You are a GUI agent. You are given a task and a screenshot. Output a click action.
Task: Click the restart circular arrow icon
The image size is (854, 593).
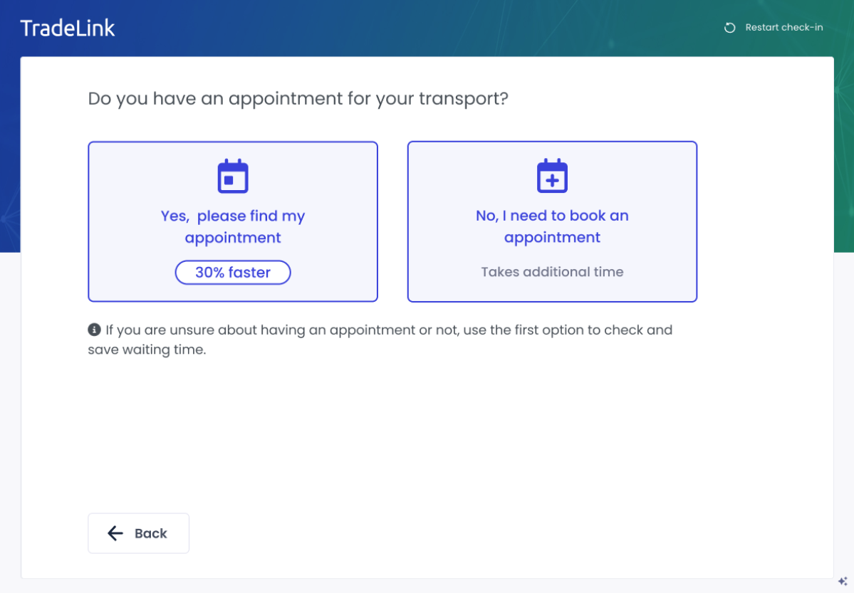click(x=729, y=28)
